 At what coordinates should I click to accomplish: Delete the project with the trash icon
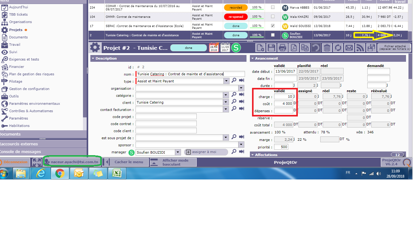[x=327, y=48]
